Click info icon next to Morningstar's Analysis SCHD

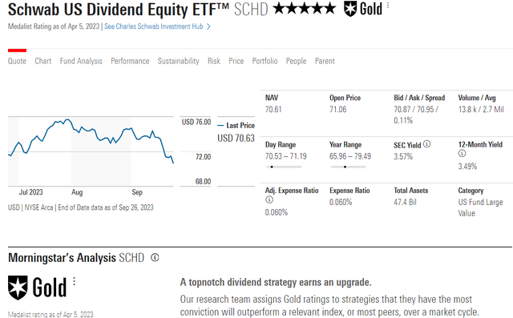[155, 258]
